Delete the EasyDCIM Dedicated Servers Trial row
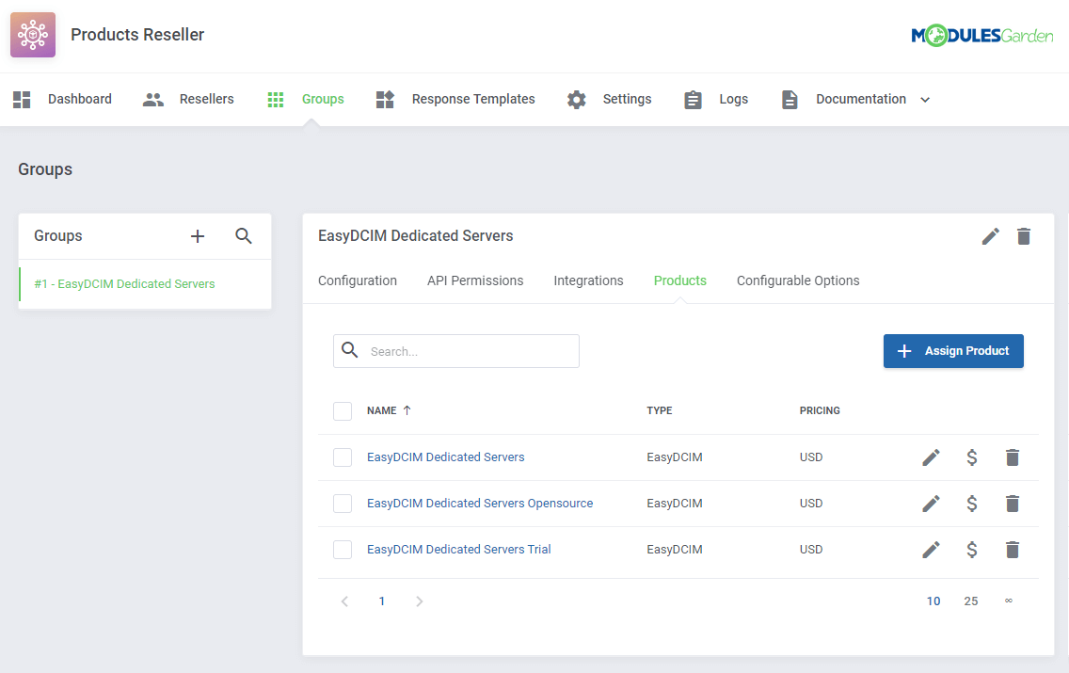Image resolution: width=1069 pixels, height=673 pixels. [x=1013, y=550]
